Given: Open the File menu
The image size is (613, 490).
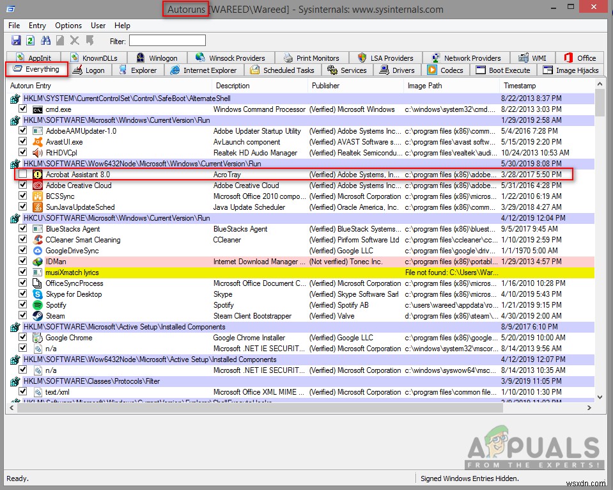Looking at the screenshot, I should [14, 26].
